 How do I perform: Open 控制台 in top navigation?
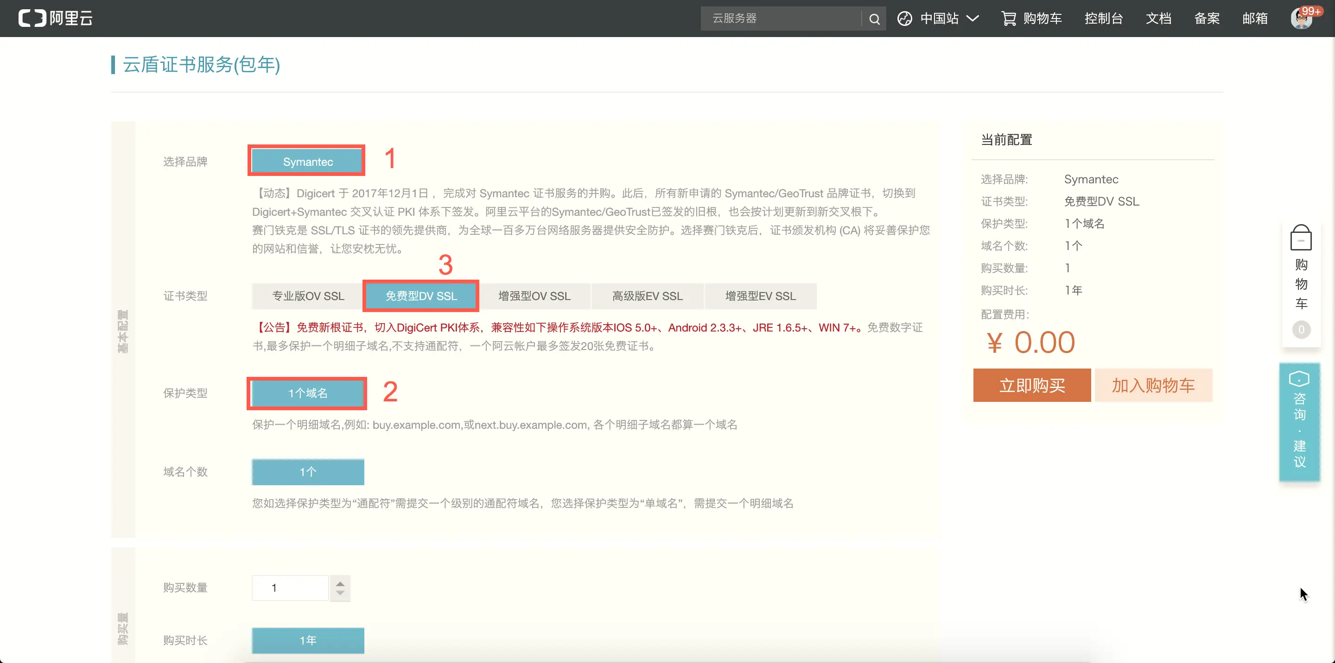[x=1103, y=19]
